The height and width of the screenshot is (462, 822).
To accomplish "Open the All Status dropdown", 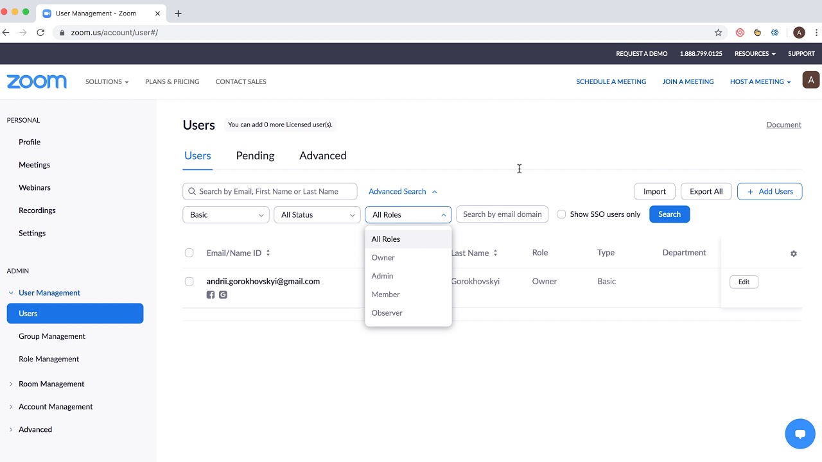I will 317,214.
